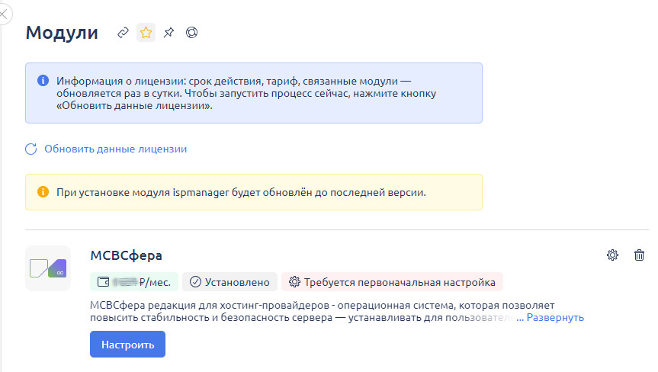
Task: Pin the Модули page with pushpin icon
Action: [169, 33]
